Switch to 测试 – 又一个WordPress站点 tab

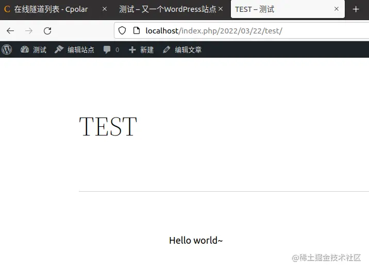171,9
